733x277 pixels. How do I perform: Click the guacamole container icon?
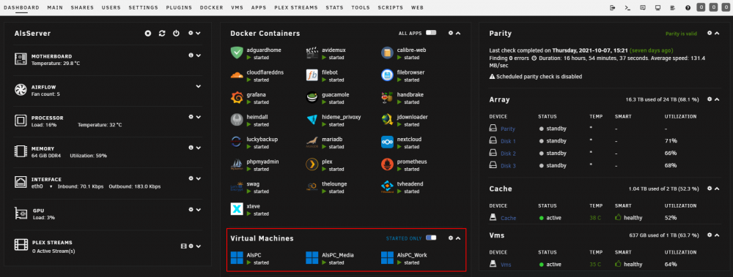tap(312, 97)
